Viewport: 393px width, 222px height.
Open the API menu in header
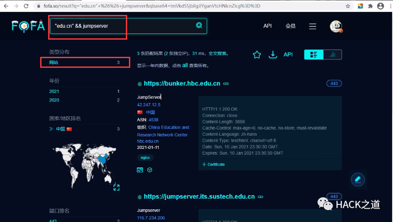(268, 26)
